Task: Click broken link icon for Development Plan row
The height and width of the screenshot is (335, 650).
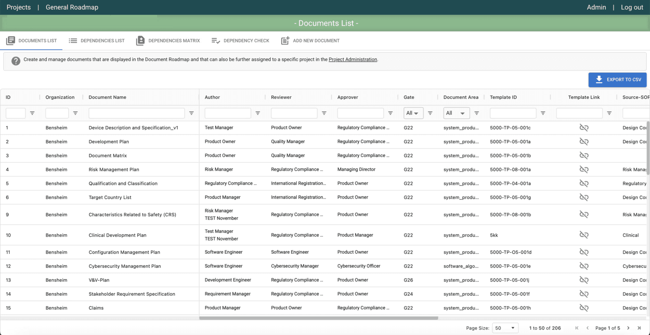Action: coord(584,142)
